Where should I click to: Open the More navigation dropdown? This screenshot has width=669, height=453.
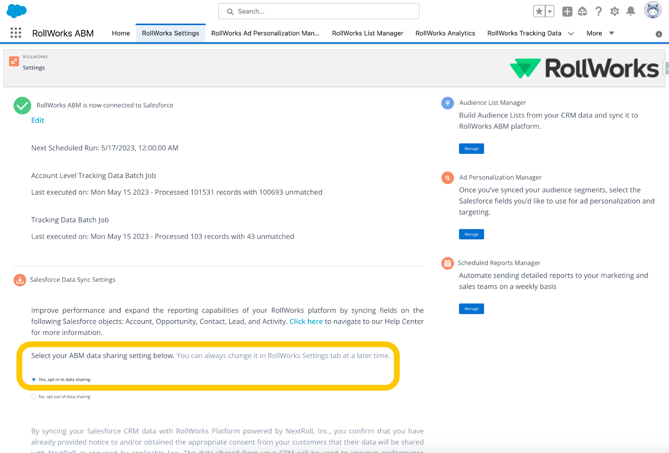(600, 33)
